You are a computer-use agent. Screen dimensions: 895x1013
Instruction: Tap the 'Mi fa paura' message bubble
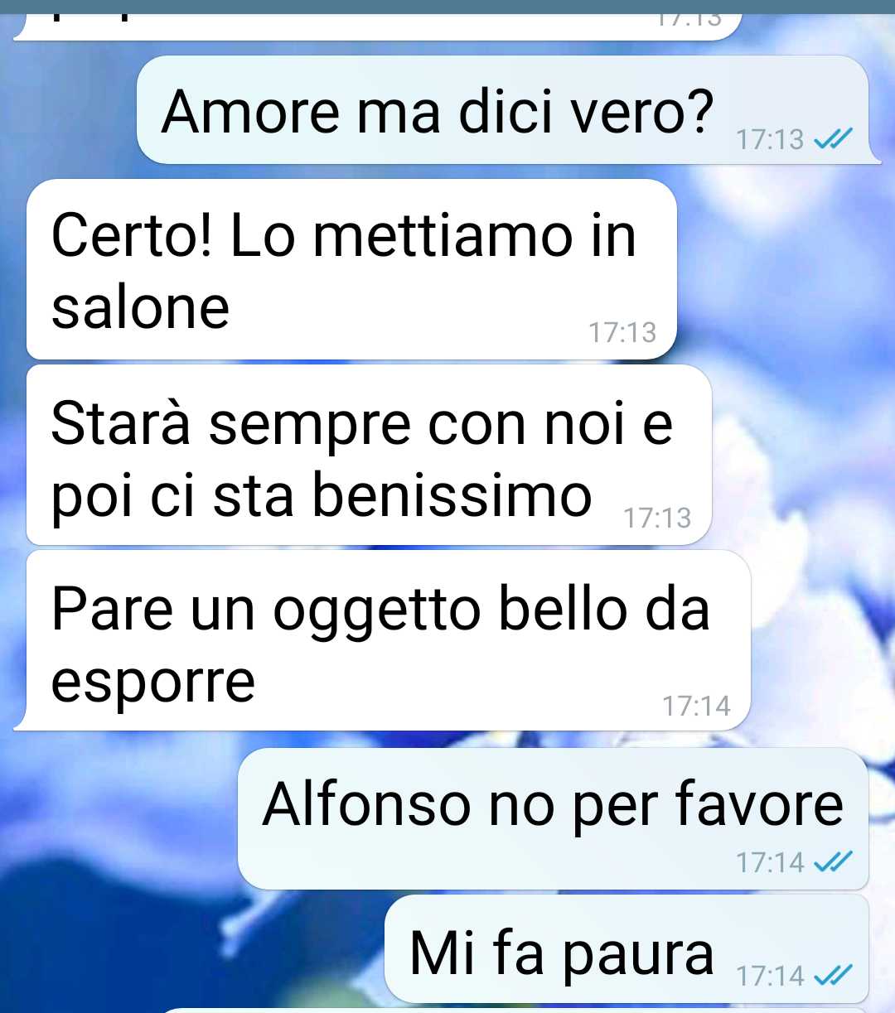[x=627, y=949]
